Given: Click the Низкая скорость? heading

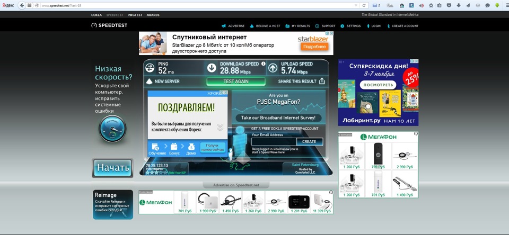Looking at the screenshot, I should coord(113,73).
